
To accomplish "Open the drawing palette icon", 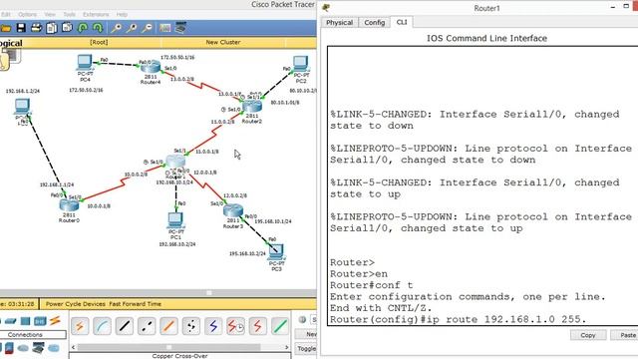I will [164, 28].
